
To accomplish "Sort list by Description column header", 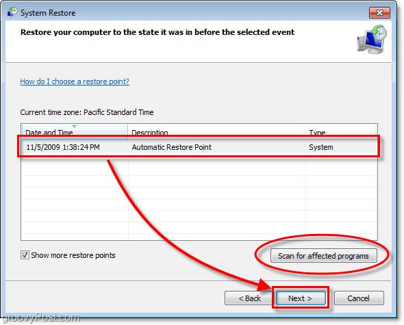I will (x=216, y=132).
